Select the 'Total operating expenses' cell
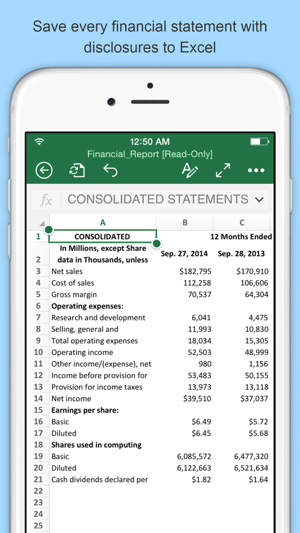300x533 pixels. tap(95, 341)
